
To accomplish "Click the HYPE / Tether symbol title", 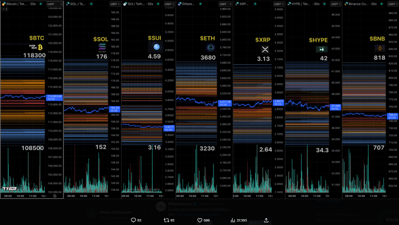I will click(301, 4).
